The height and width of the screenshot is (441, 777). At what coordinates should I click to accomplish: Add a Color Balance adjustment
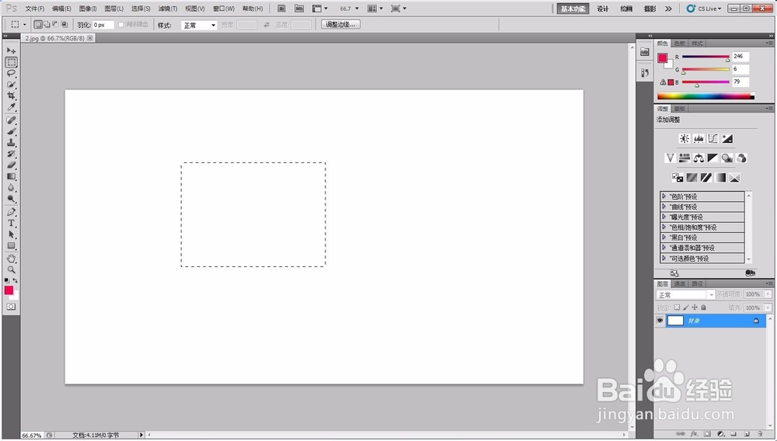click(699, 158)
